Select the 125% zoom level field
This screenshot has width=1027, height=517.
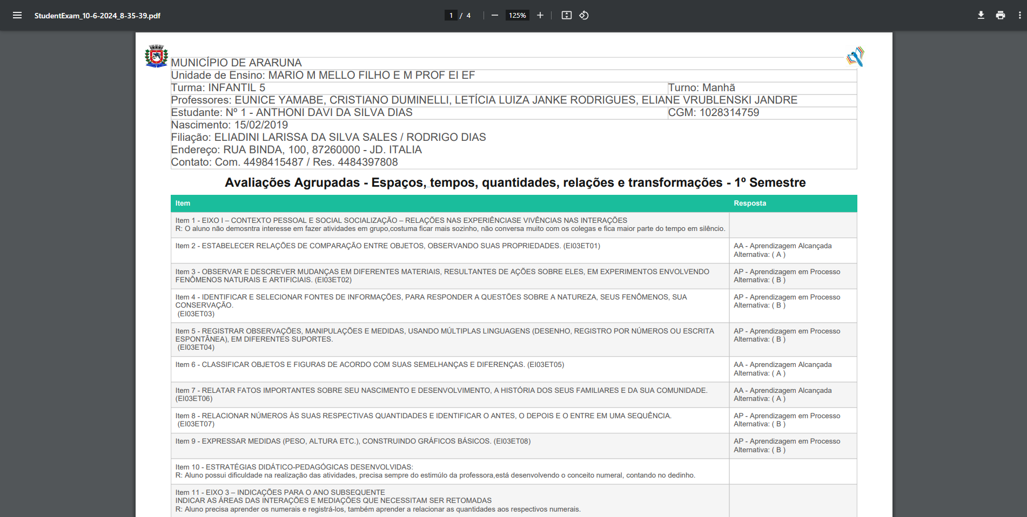517,15
